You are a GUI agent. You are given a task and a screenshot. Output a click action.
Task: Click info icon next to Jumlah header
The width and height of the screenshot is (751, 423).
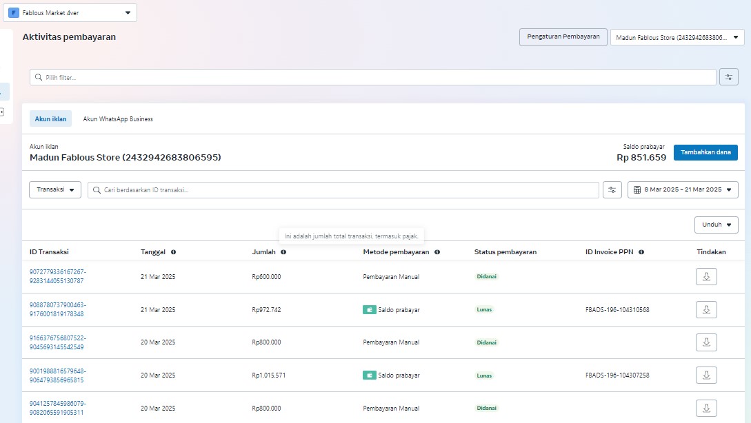click(283, 252)
